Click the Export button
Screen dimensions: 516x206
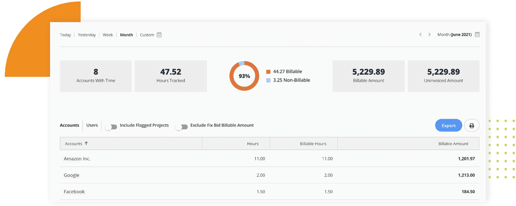[448, 126]
